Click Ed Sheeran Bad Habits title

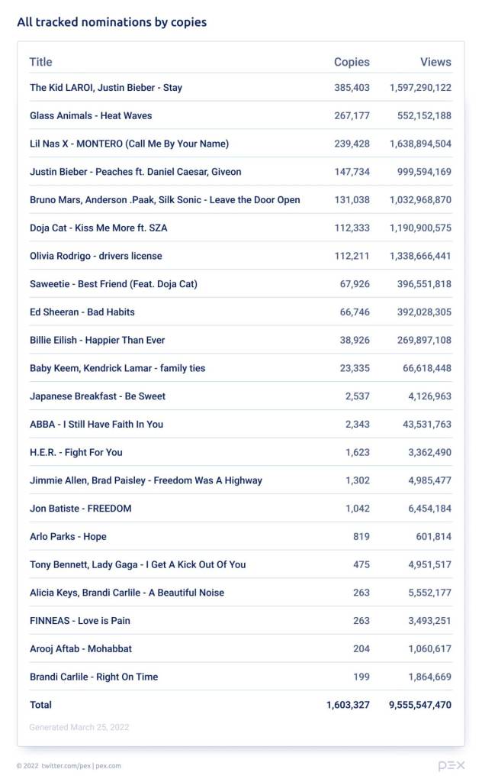point(82,312)
